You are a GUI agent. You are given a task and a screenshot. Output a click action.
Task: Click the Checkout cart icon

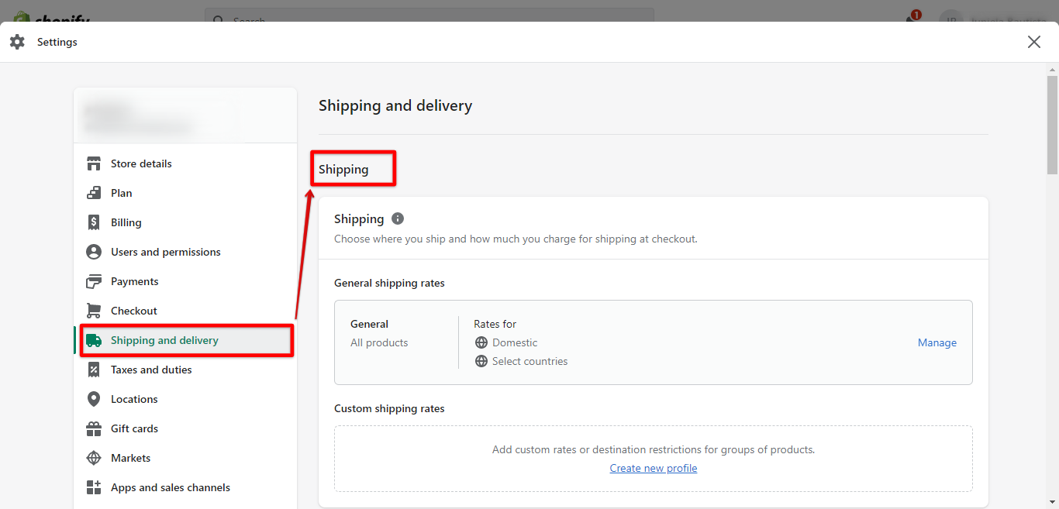[x=94, y=311]
